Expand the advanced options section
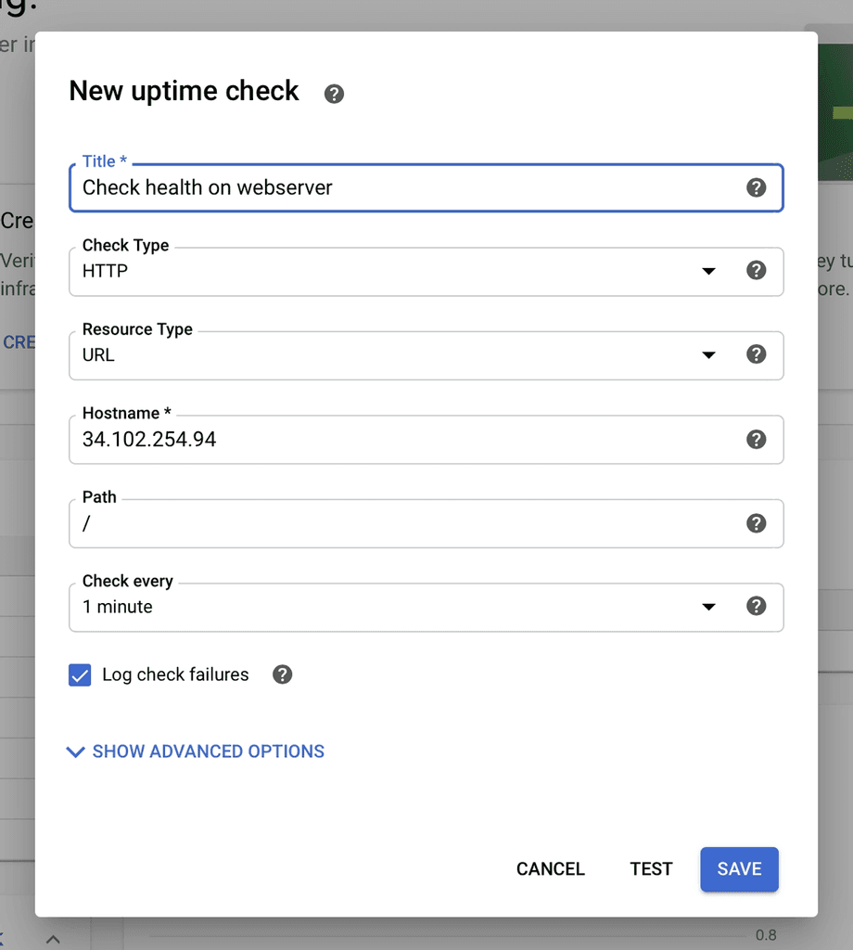Screen dimensions: 853x950 [x=195, y=751]
